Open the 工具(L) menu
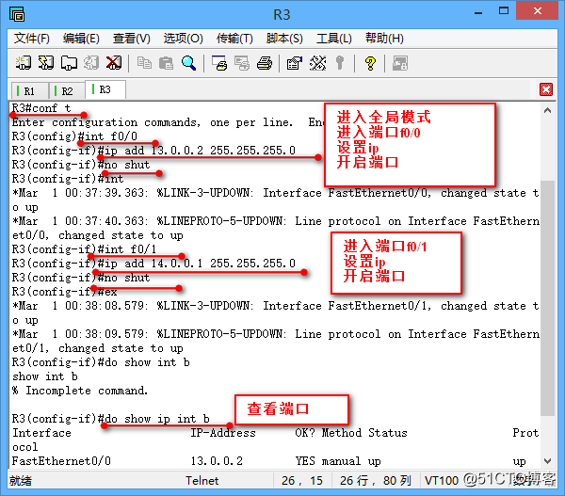This screenshot has height=496, width=565. click(x=334, y=39)
